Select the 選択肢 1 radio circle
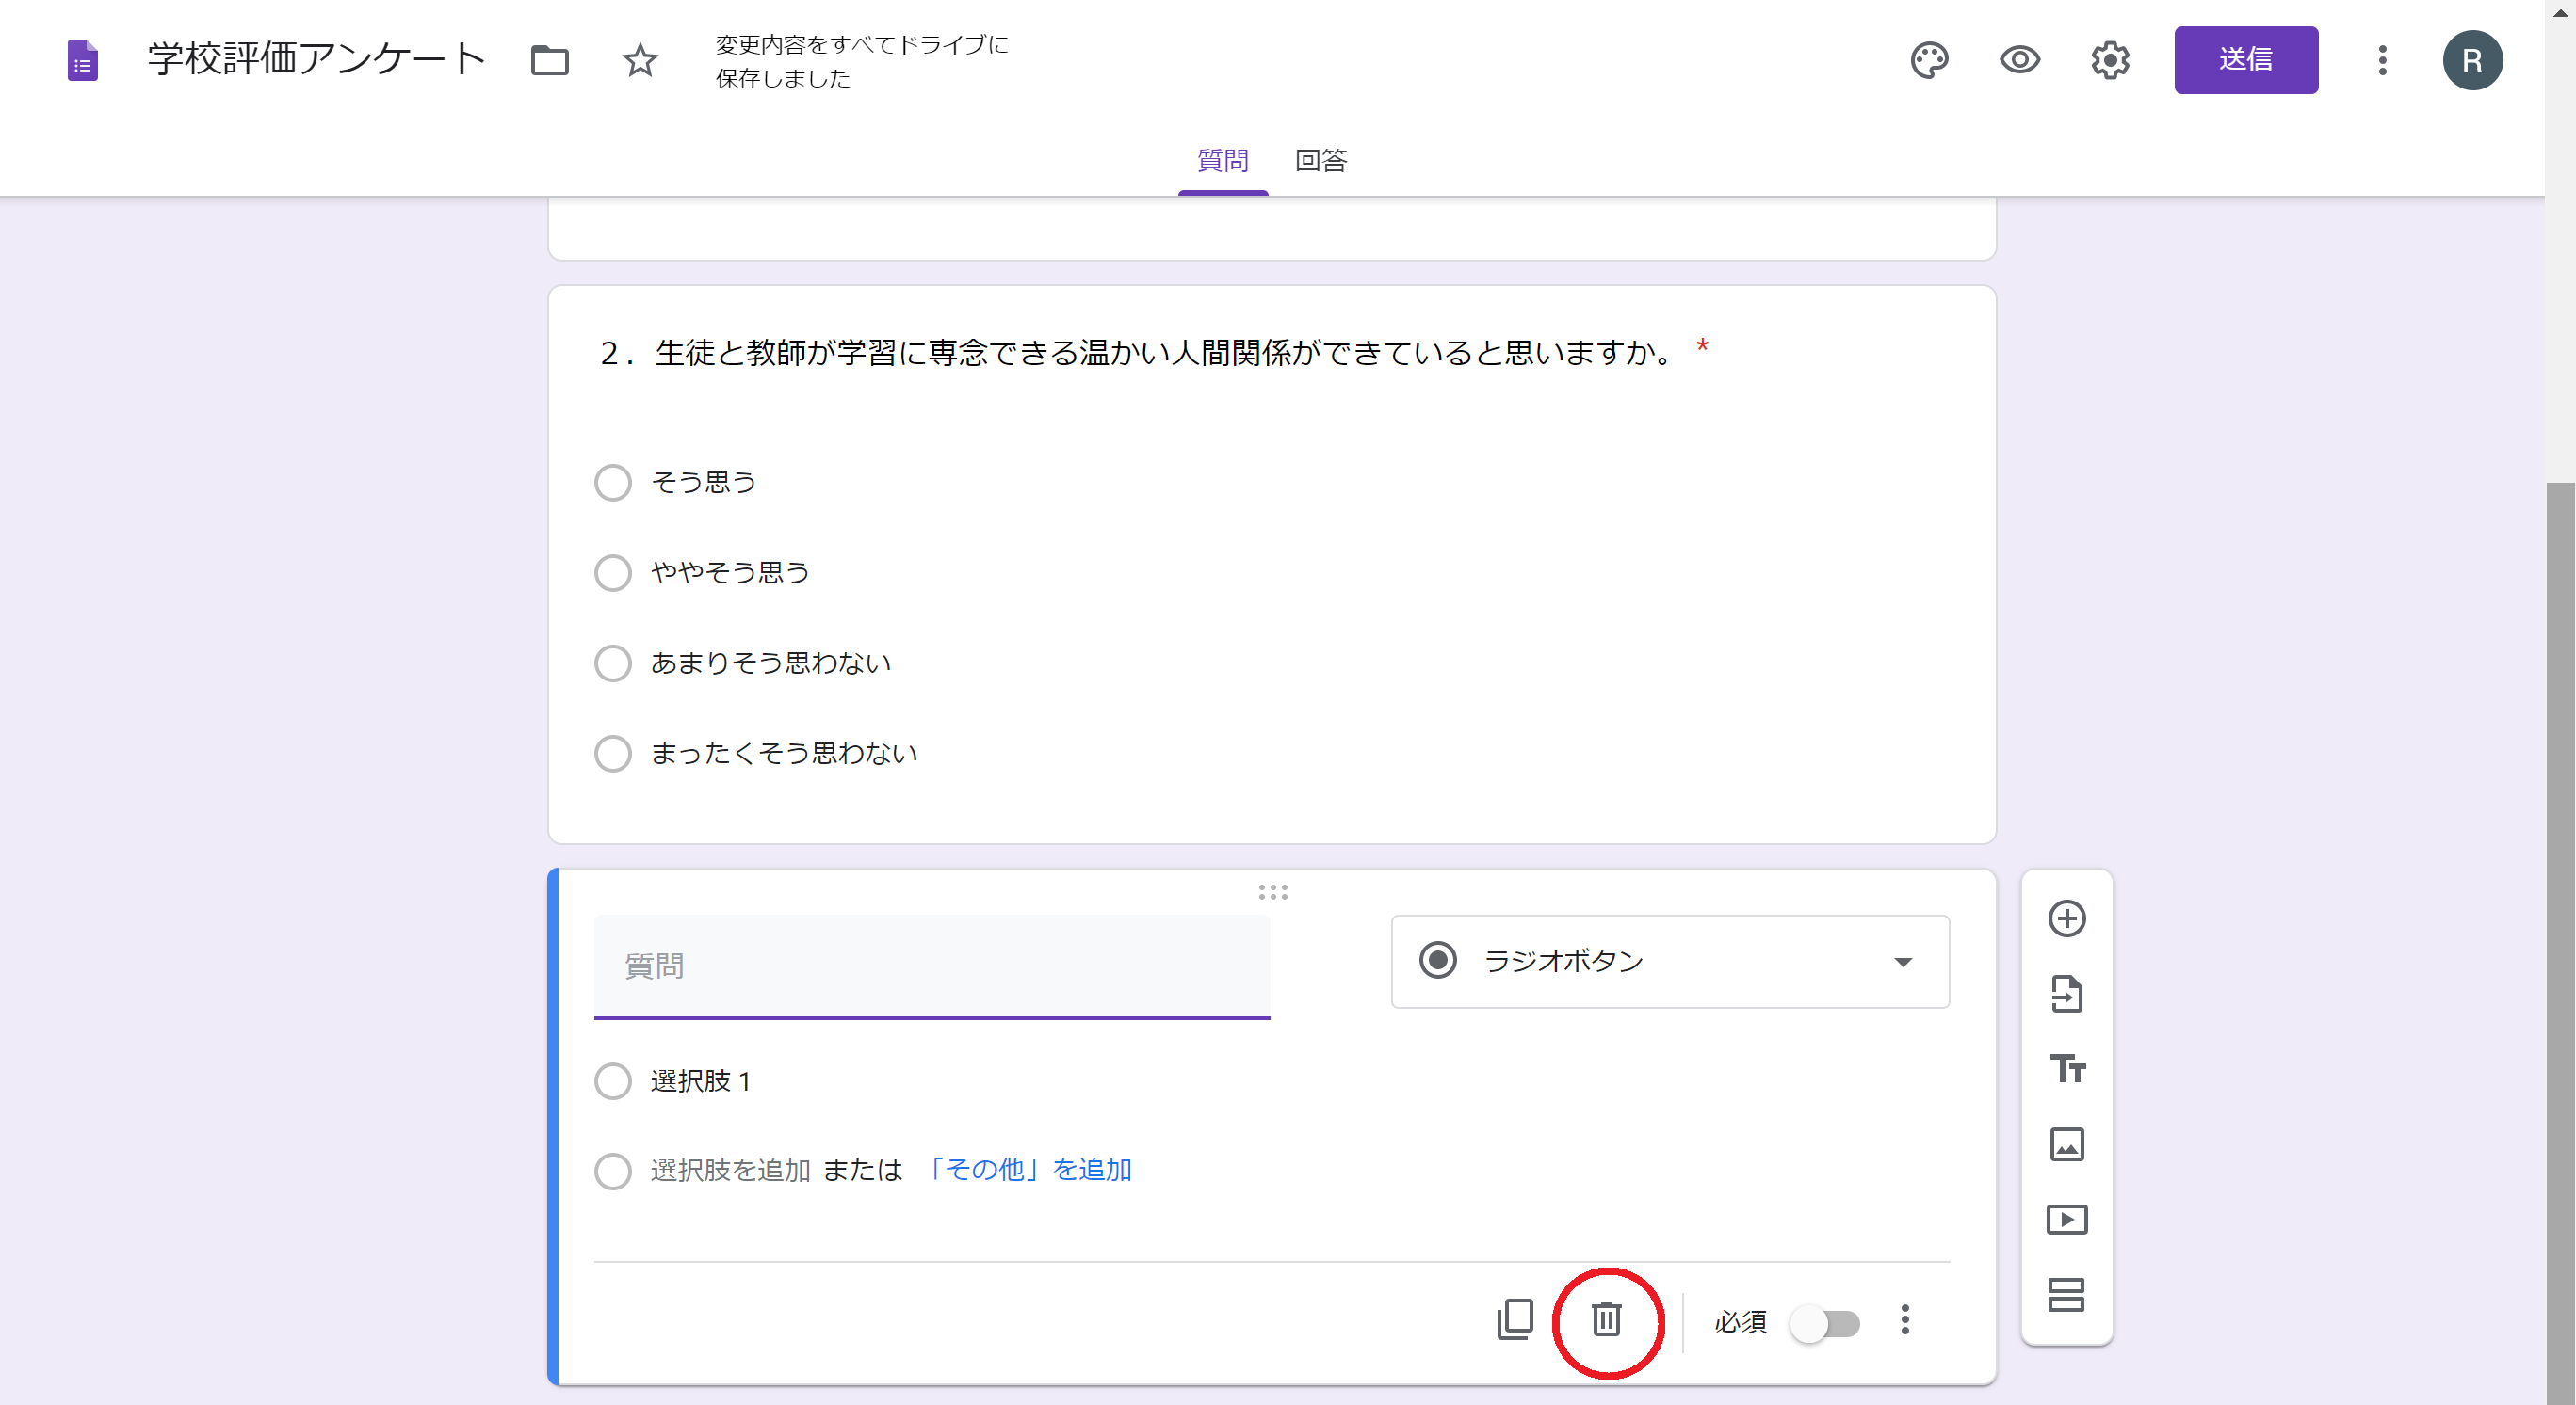Image resolution: width=2576 pixels, height=1405 pixels. coord(613,1081)
